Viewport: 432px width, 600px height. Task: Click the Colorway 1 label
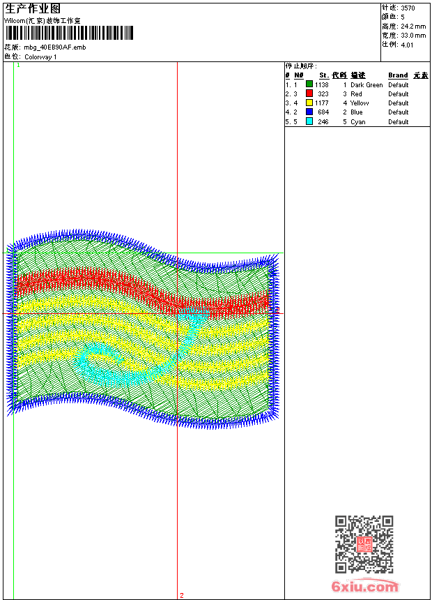(40, 57)
